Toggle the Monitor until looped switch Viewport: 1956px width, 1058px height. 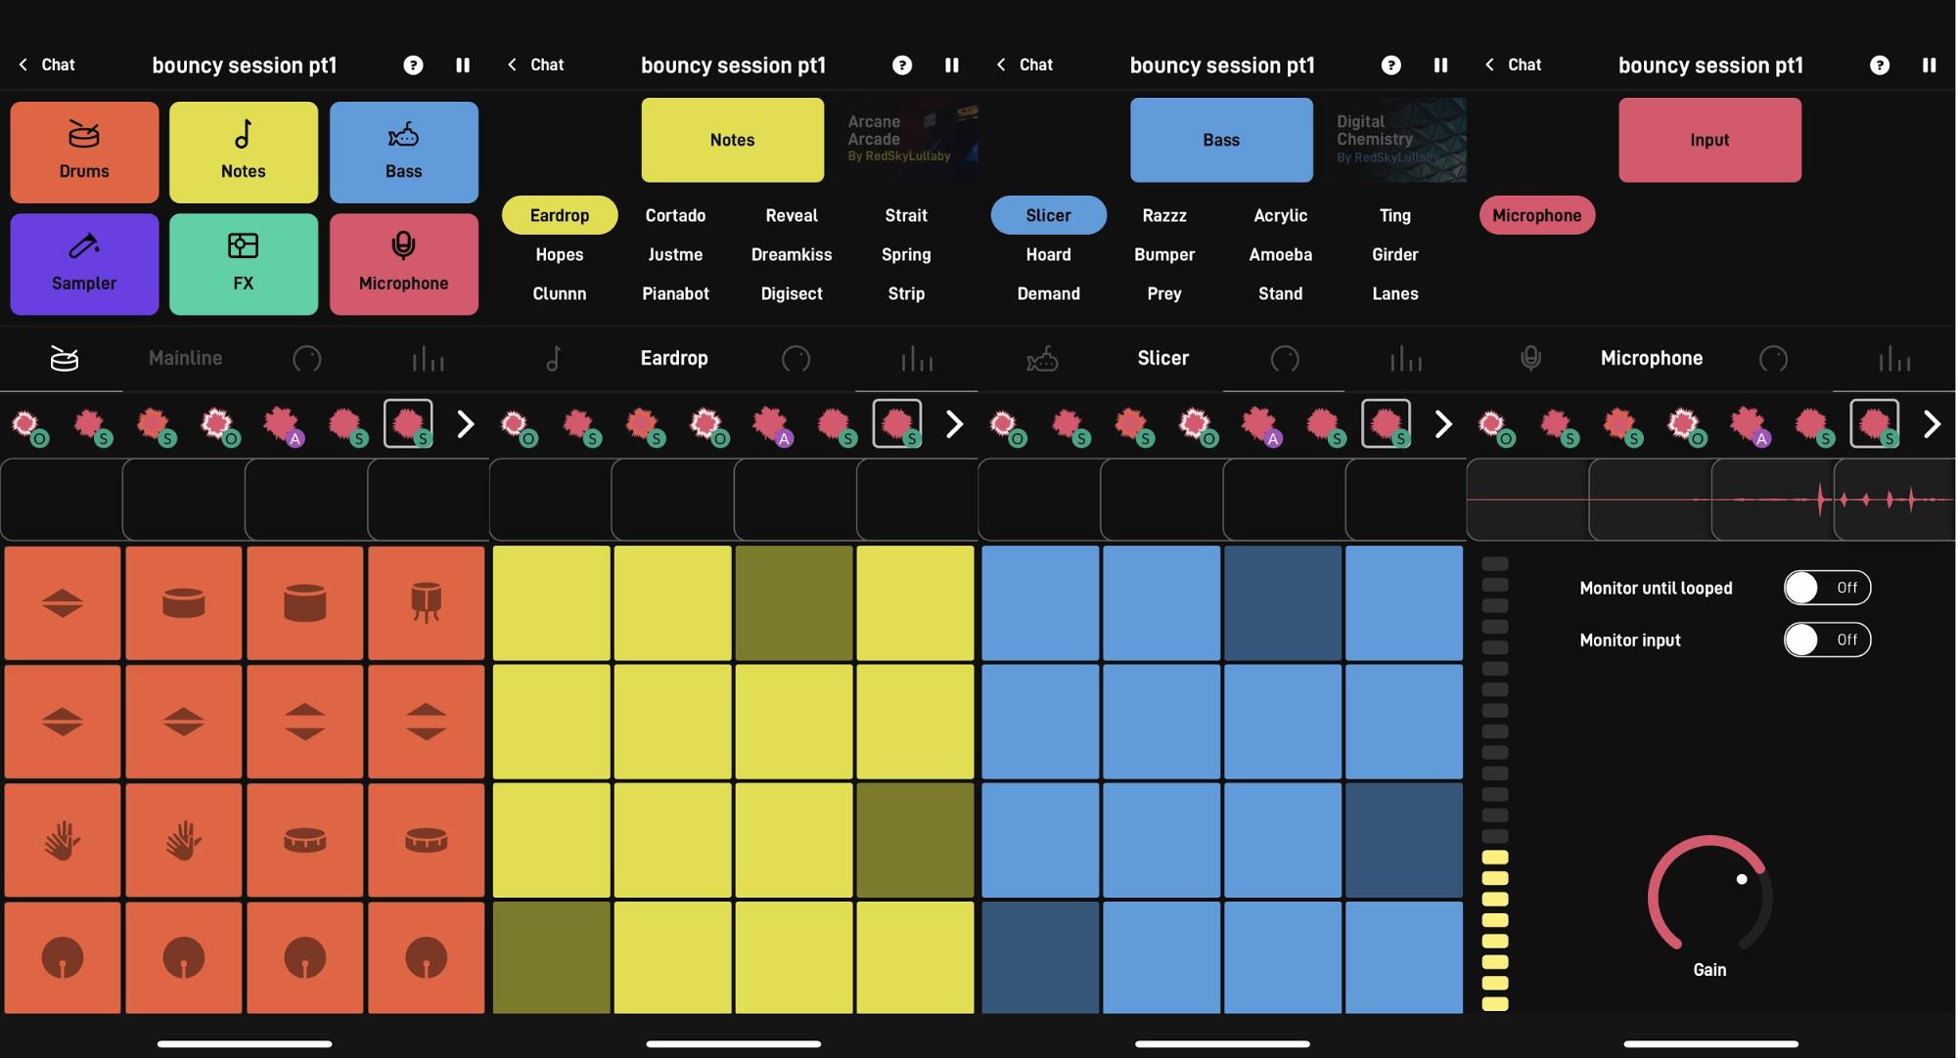pos(1826,588)
